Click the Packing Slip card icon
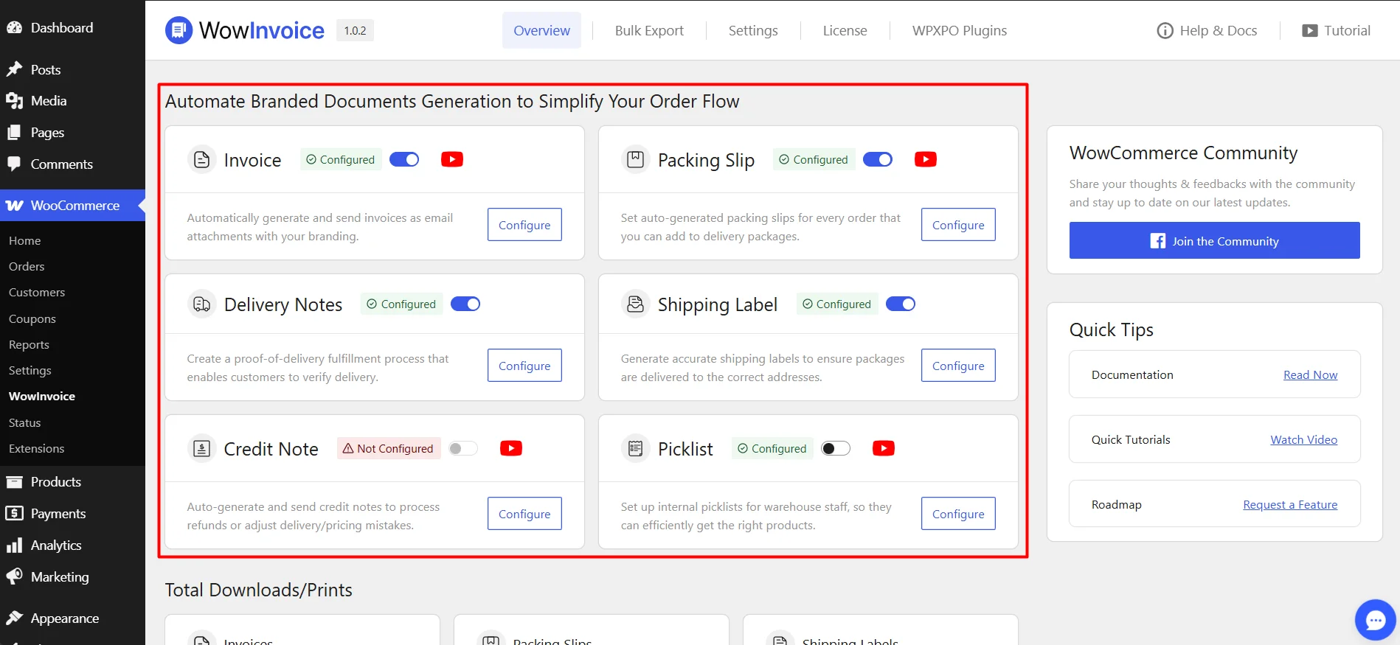 pos(635,159)
